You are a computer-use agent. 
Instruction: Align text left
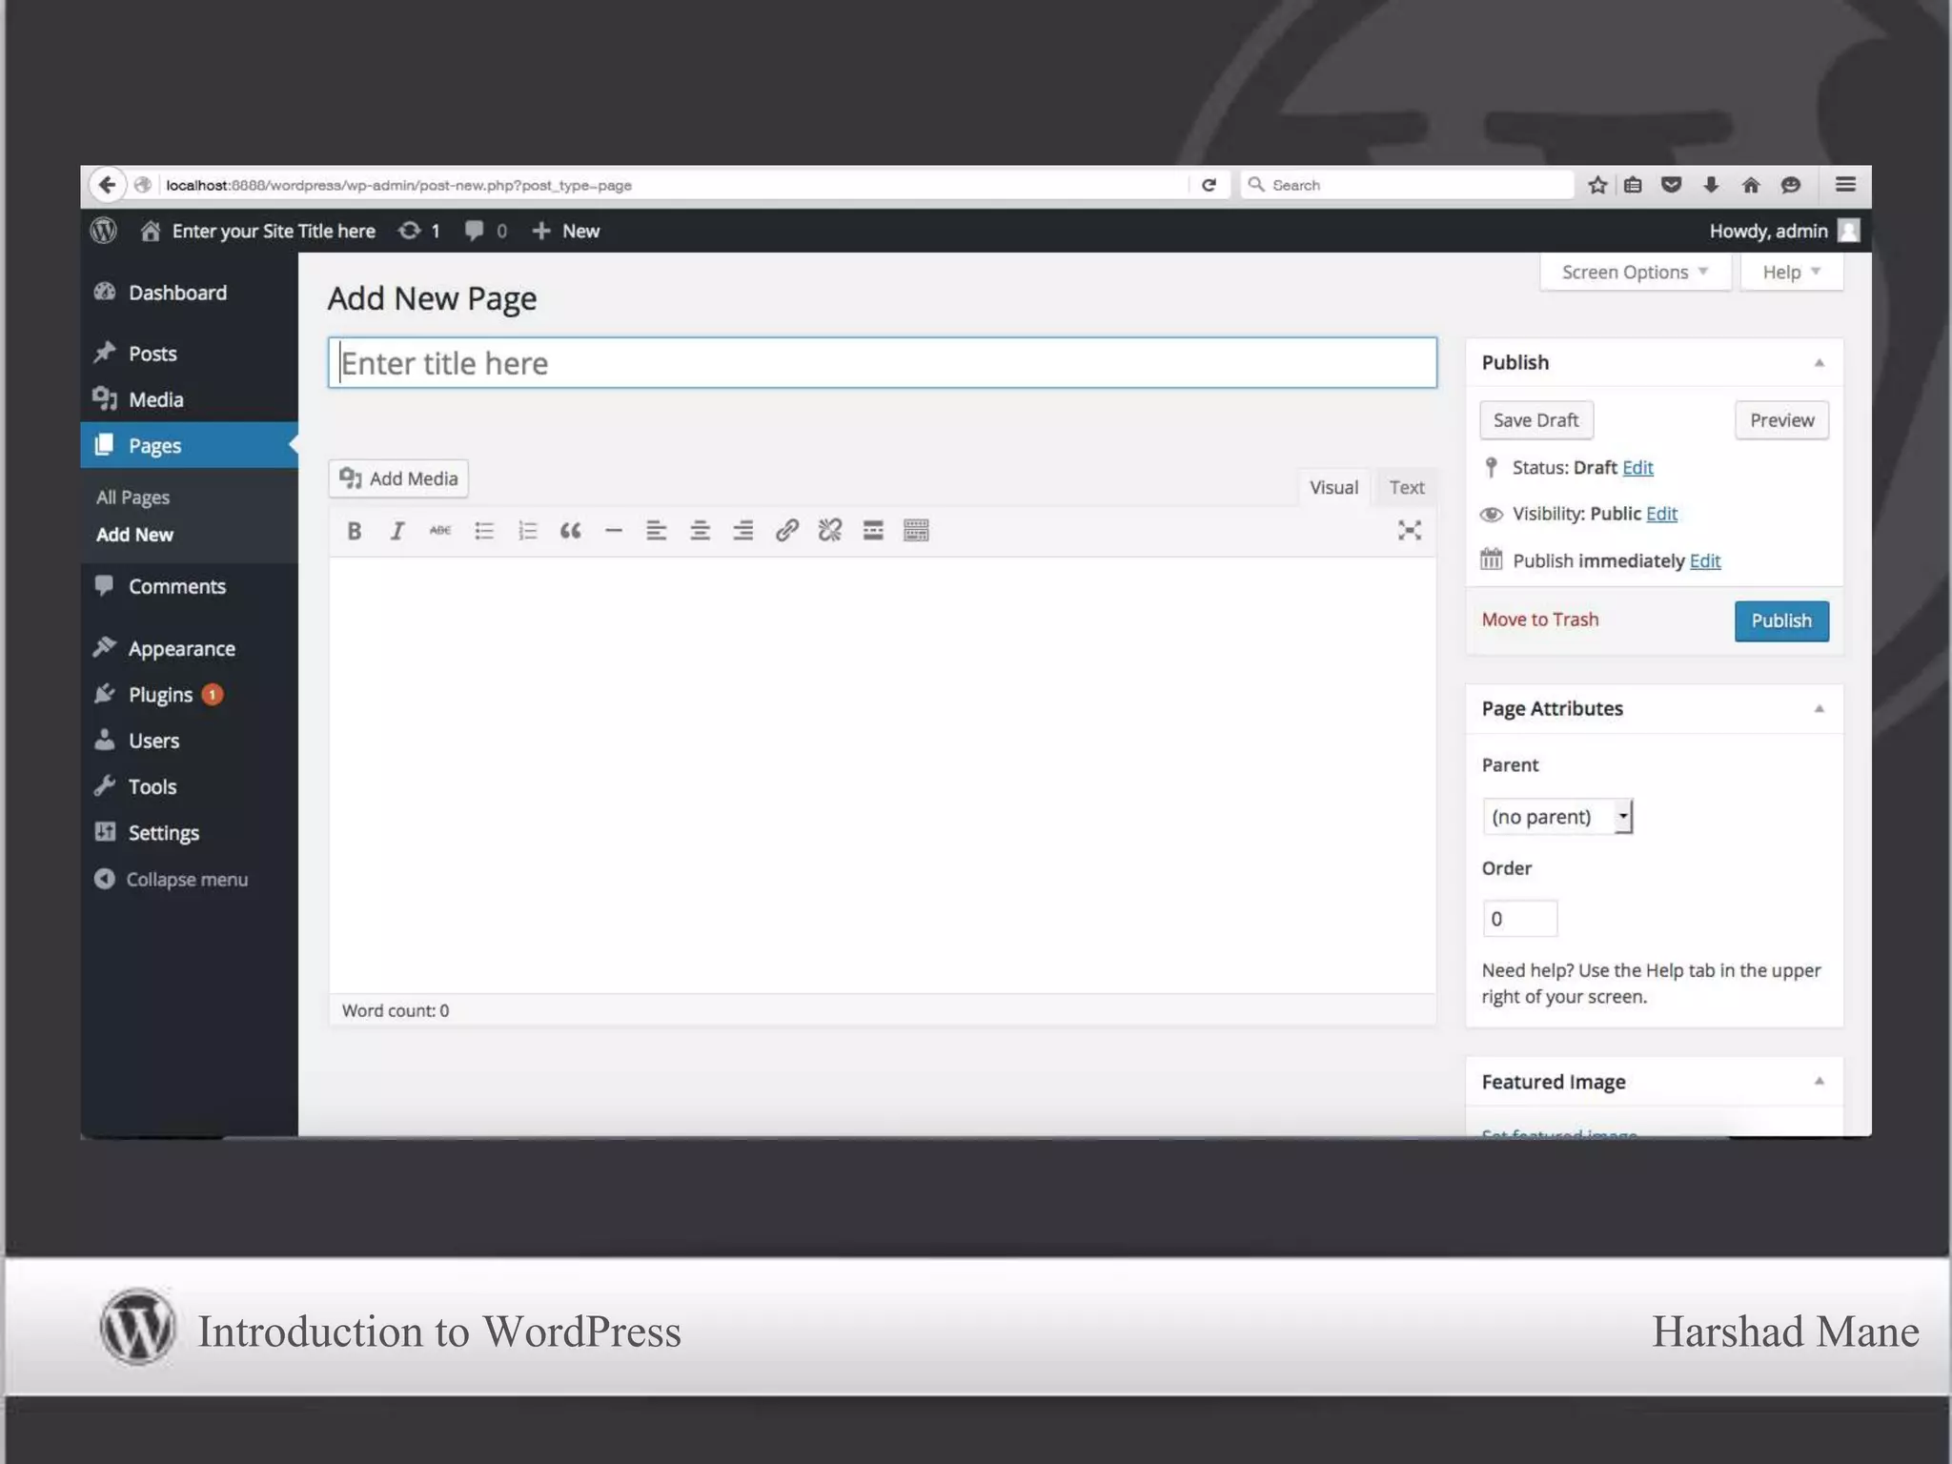(x=656, y=531)
